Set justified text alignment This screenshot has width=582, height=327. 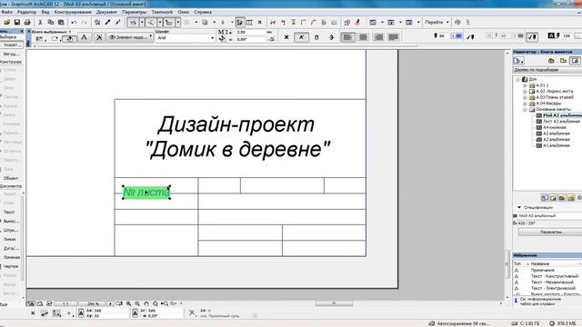[x=394, y=37]
